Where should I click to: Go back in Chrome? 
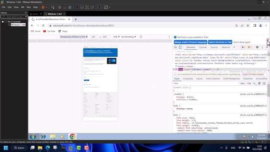click(x=32, y=25)
